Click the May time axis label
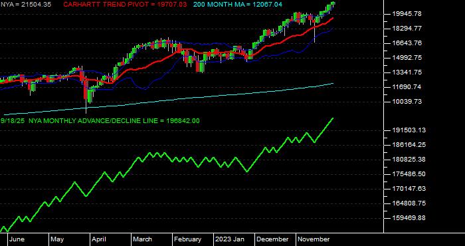 pyautogui.click(x=57, y=239)
